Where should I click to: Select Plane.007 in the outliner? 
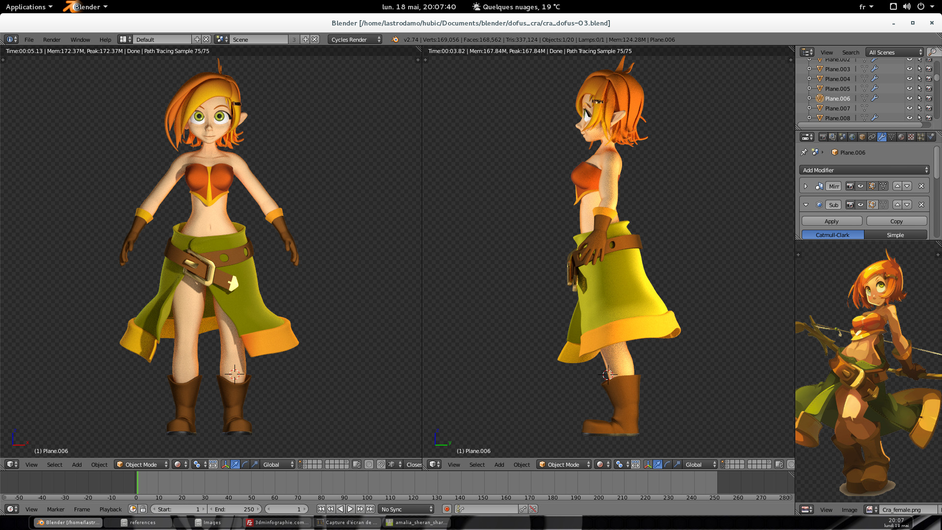point(837,108)
